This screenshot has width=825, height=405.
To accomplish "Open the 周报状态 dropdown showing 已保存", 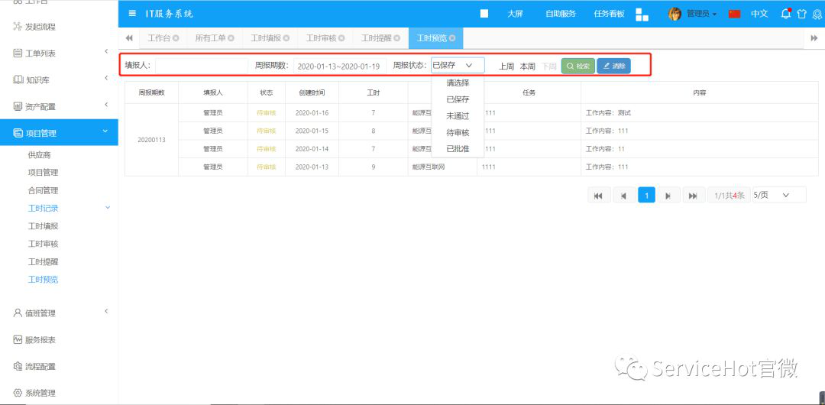I will click(x=457, y=66).
